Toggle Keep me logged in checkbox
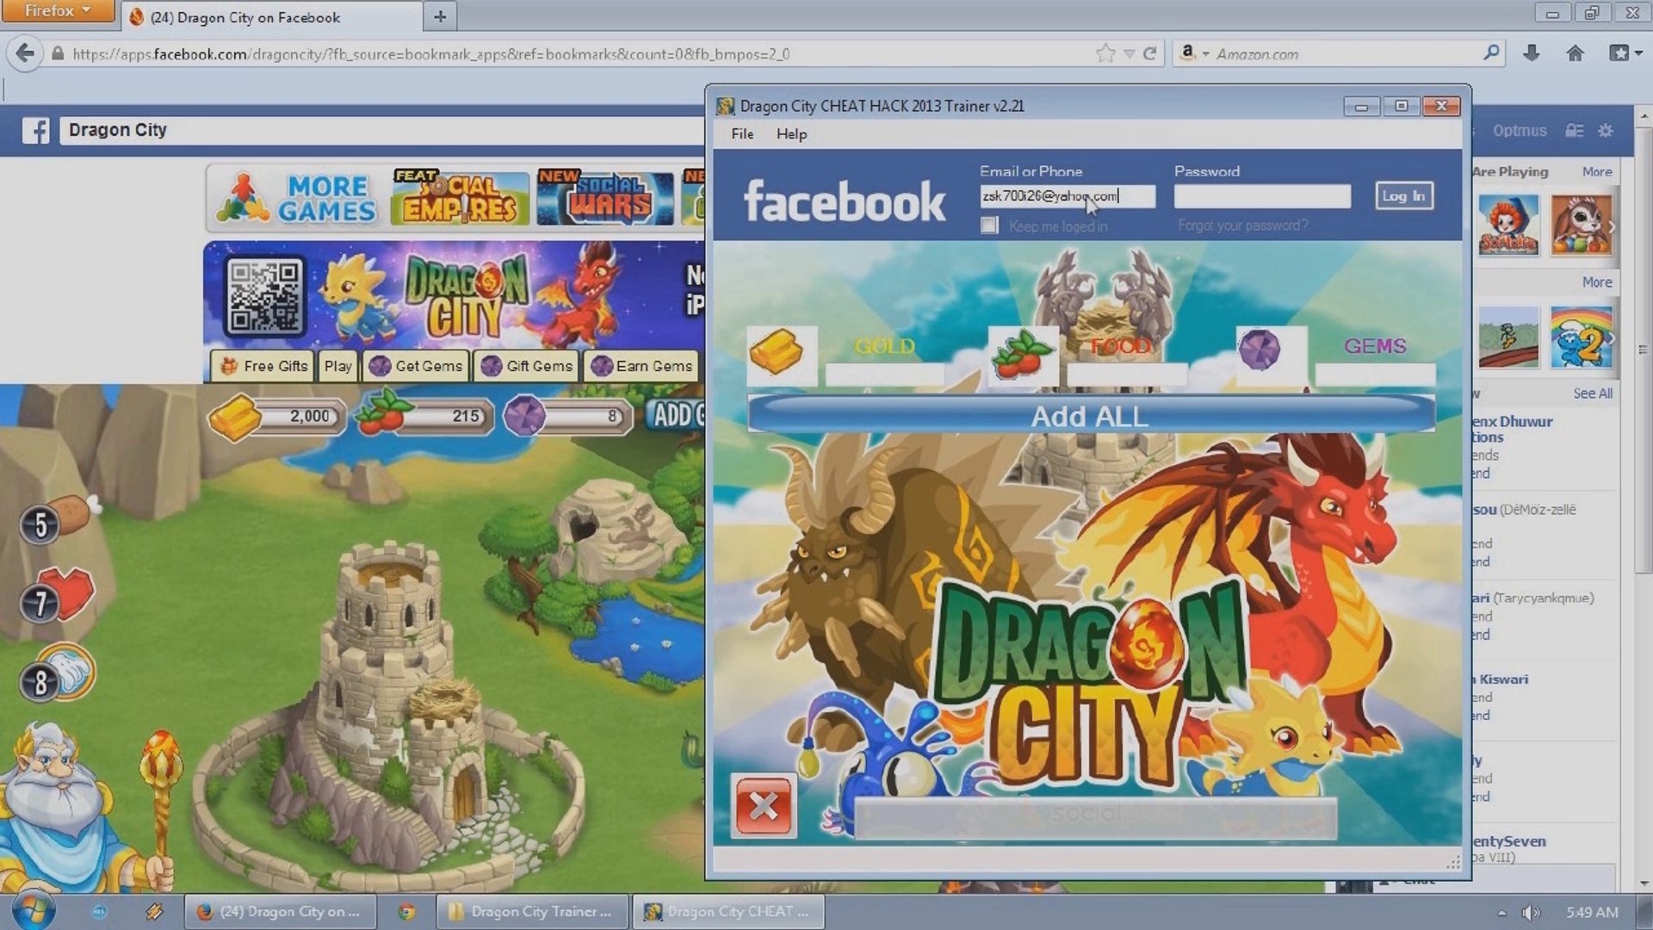This screenshot has width=1653, height=930. click(x=989, y=226)
